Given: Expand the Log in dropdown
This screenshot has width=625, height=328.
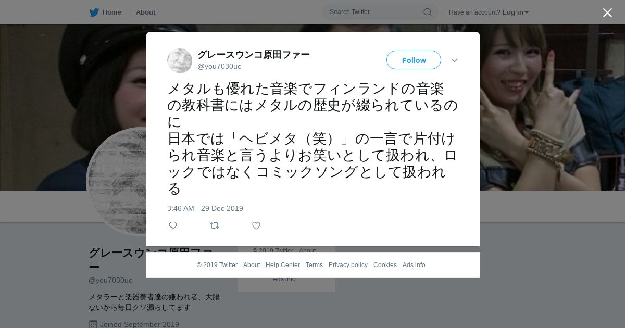Looking at the screenshot, I should click(x=515, y=12).
